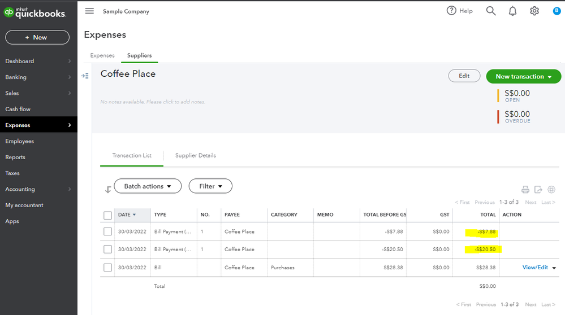Select the Bill row checkbox

tap(107, 268)
